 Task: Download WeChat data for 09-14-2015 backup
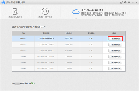[115, 63]
